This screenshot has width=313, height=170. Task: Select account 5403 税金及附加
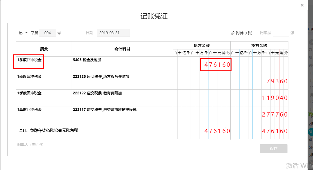point(122,65)
